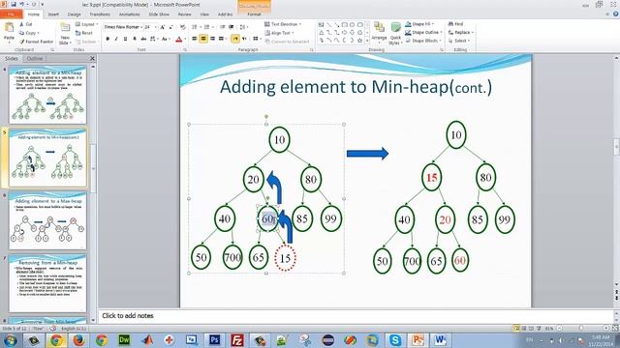Toggle Bold formatting
Image resolution: width=620 pixels, height=348 pixels.
tap(108, 39)
